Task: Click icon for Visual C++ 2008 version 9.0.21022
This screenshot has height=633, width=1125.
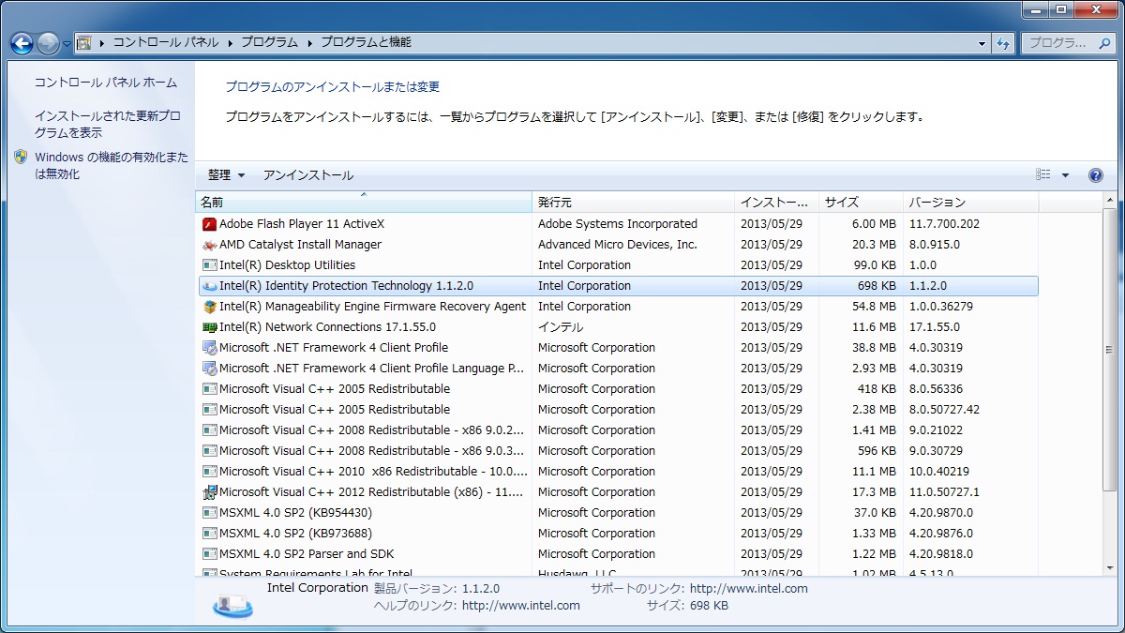Action: pyautogui.click(x=209, y=430)
